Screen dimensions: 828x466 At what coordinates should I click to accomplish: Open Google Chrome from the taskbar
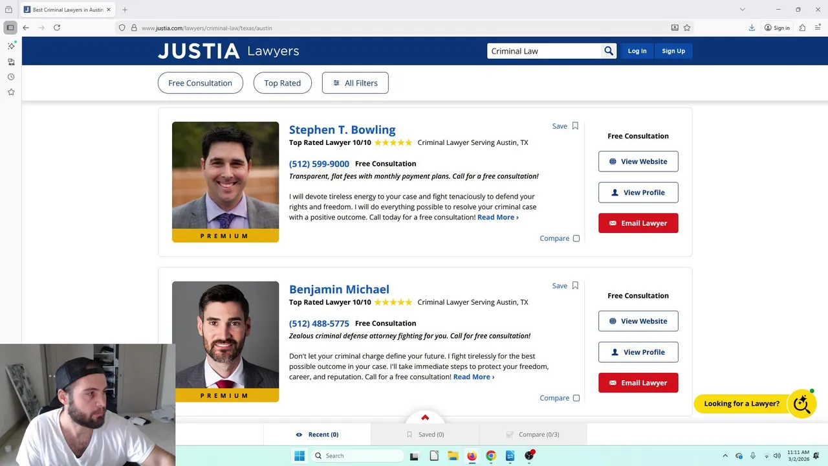491,456
